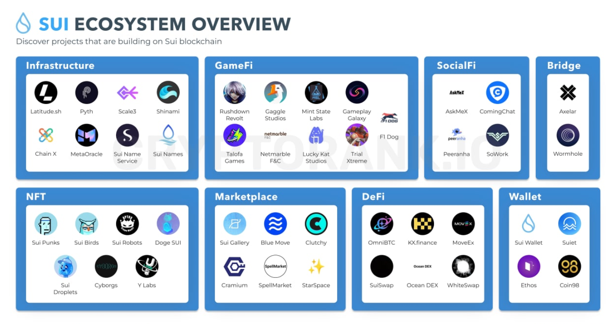Open the StarSpace sparkle icon
This screenshot has height=324, width=615.
click(x=316, y=266)
